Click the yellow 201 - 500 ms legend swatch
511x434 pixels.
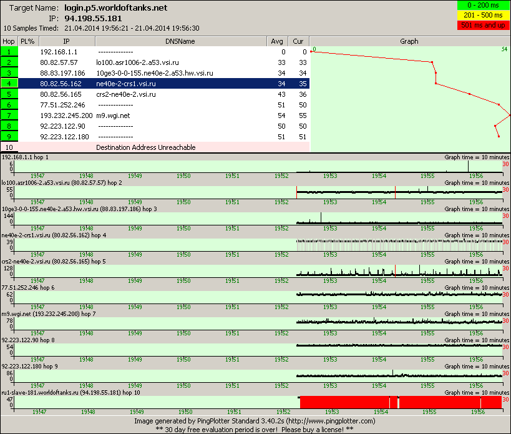click(x=483, y=16)
